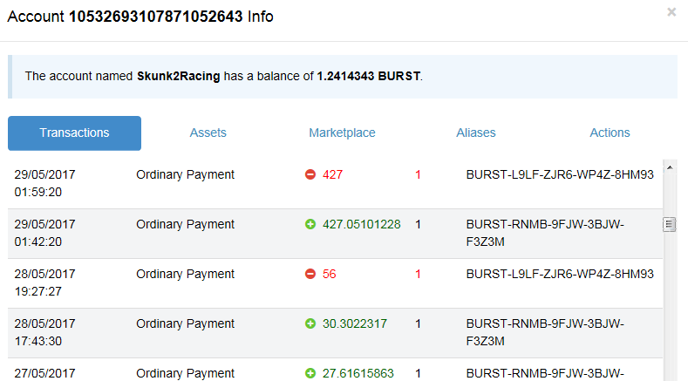The image size is (688, 381).
Task: Click the date 29/05/2017 01:42:20
Action: coord(44,233)
